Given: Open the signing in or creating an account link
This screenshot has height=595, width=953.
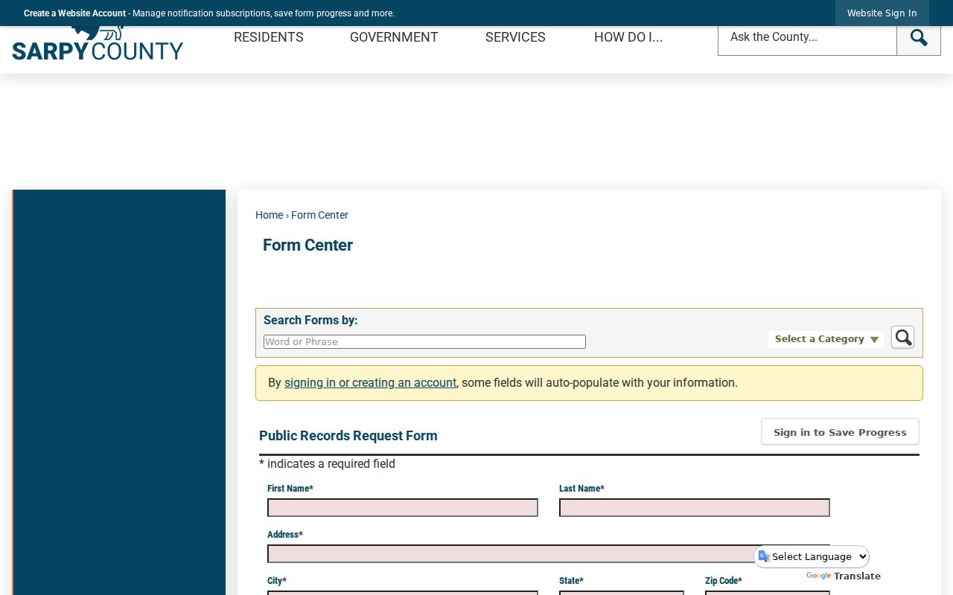Looking at the screenshot, I should pos(370,383).
